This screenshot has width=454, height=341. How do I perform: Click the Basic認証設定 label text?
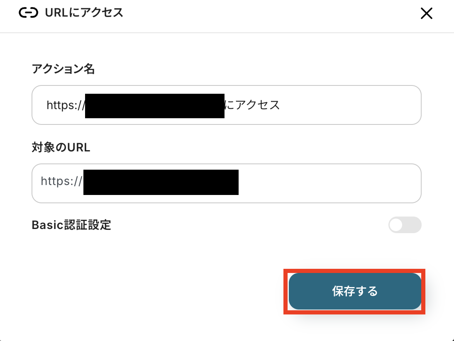click(x=71, y=225)
